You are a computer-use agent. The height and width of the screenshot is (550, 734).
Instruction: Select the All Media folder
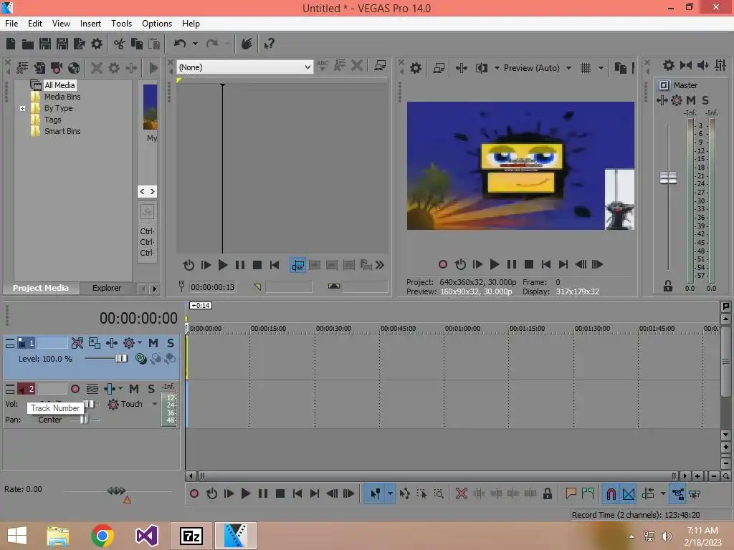tap(59, 85)
